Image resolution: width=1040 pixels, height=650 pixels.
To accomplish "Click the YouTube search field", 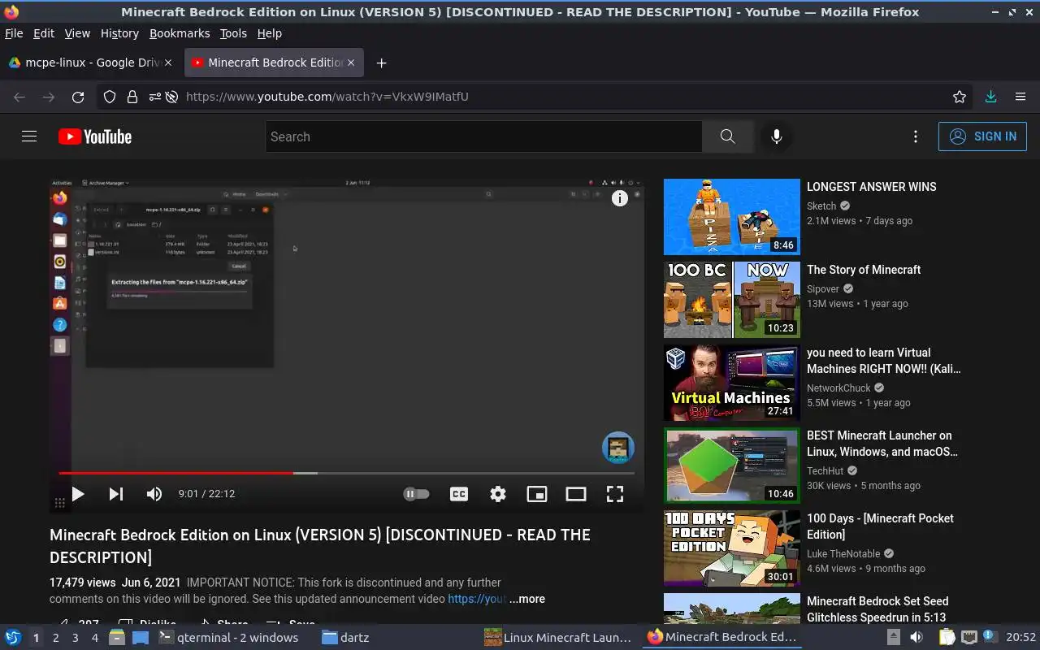I will point(483,136).
